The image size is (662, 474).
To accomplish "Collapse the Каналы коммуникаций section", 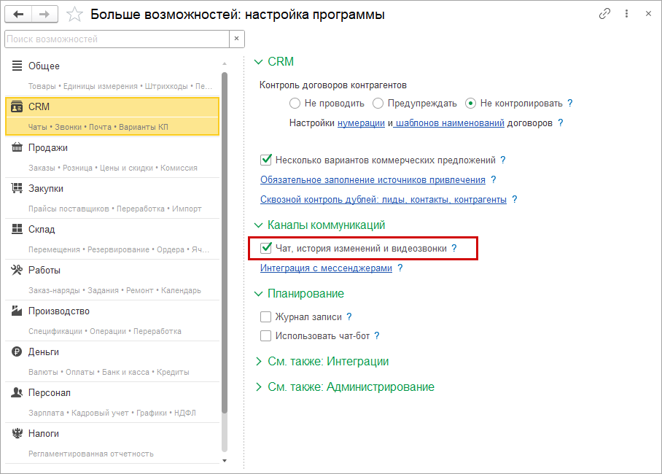I will [258, 225].
